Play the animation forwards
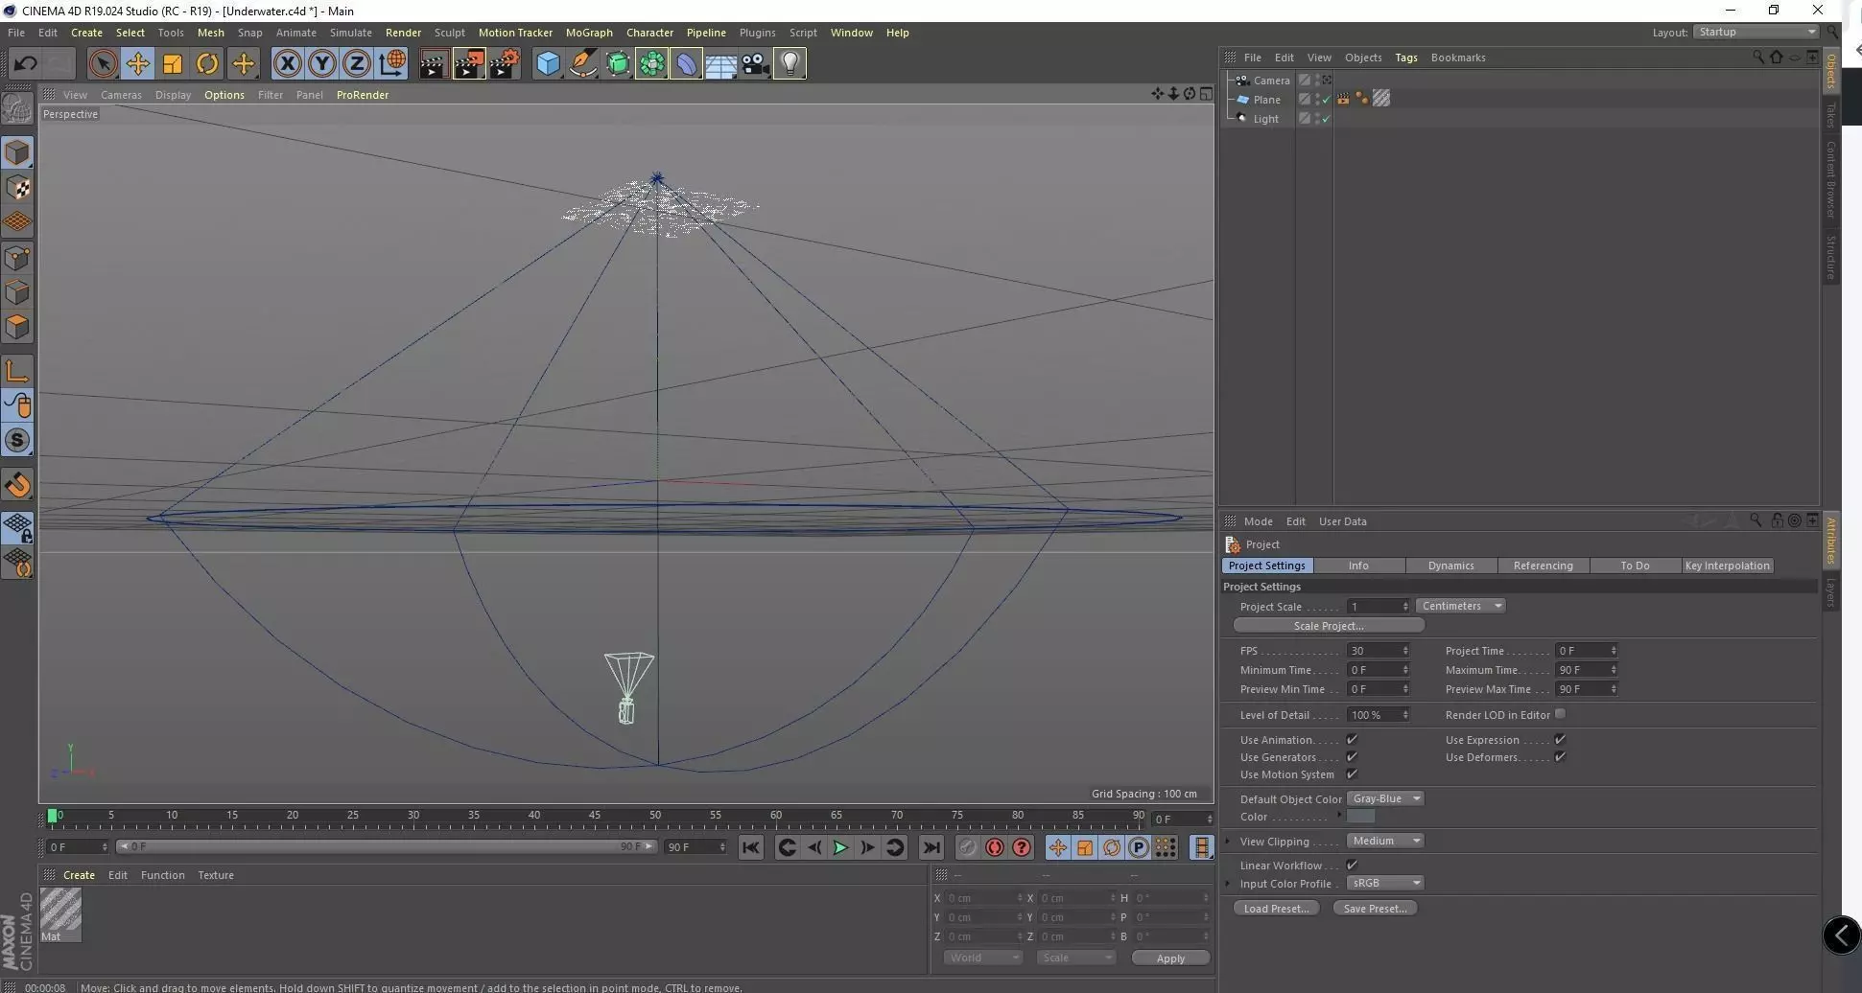1862x993 pixels. point(840,847)
